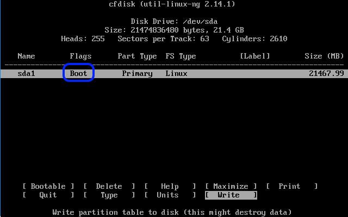Click the Name column header
348x217 pixels.
point(26,56)
